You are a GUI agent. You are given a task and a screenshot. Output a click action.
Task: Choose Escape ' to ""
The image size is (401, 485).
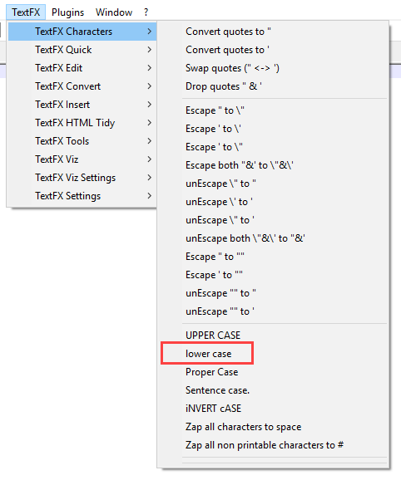coord(273,274)
